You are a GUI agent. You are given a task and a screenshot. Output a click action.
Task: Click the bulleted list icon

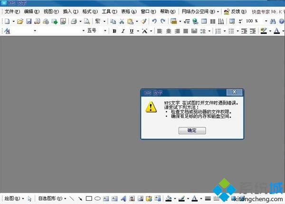pyautogui.click(x=231, y=31)
